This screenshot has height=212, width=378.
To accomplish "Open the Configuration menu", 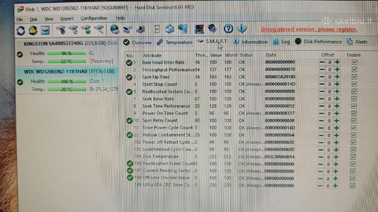I will coord(94,19).
